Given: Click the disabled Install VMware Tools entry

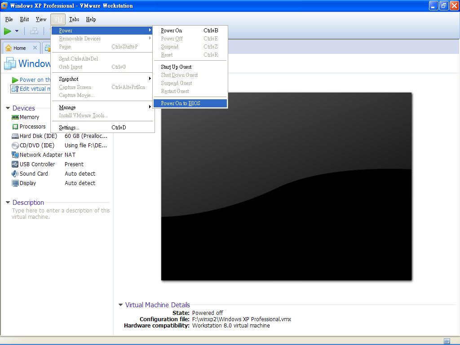Looking at the screenshot, I should [102, 115].
